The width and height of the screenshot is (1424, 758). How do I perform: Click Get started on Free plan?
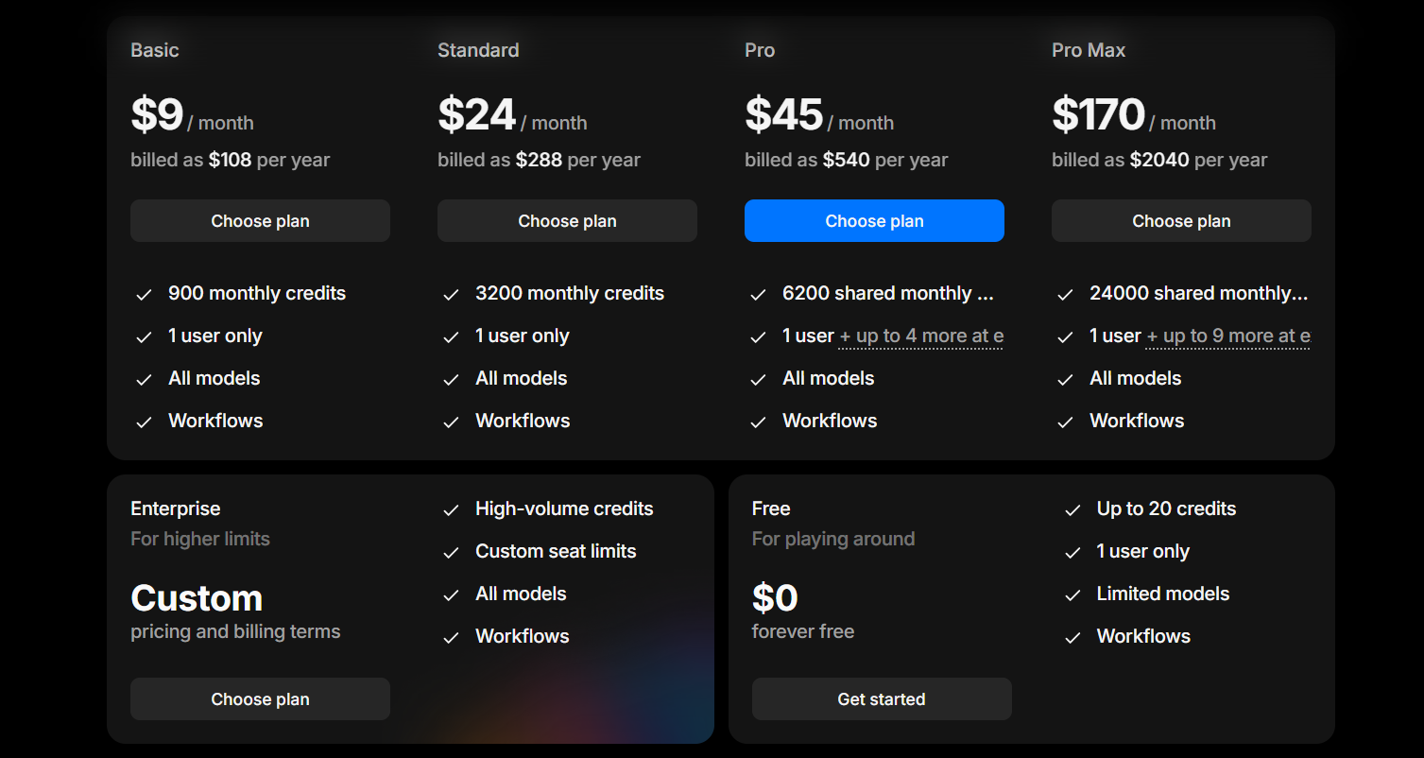(882, 698)
